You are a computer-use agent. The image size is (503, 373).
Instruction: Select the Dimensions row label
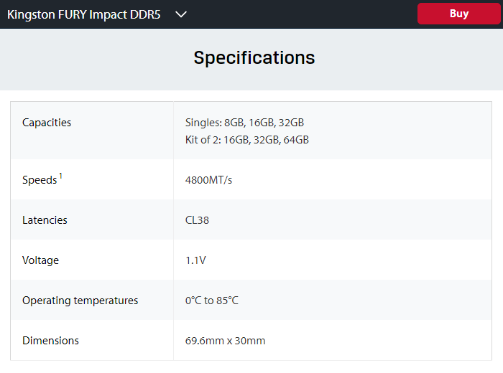point(50,341)
